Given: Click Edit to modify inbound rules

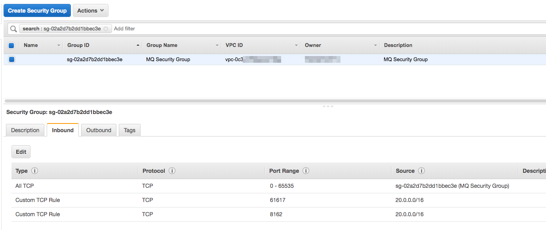Looking at the screenshot, I should coord(21,152).
